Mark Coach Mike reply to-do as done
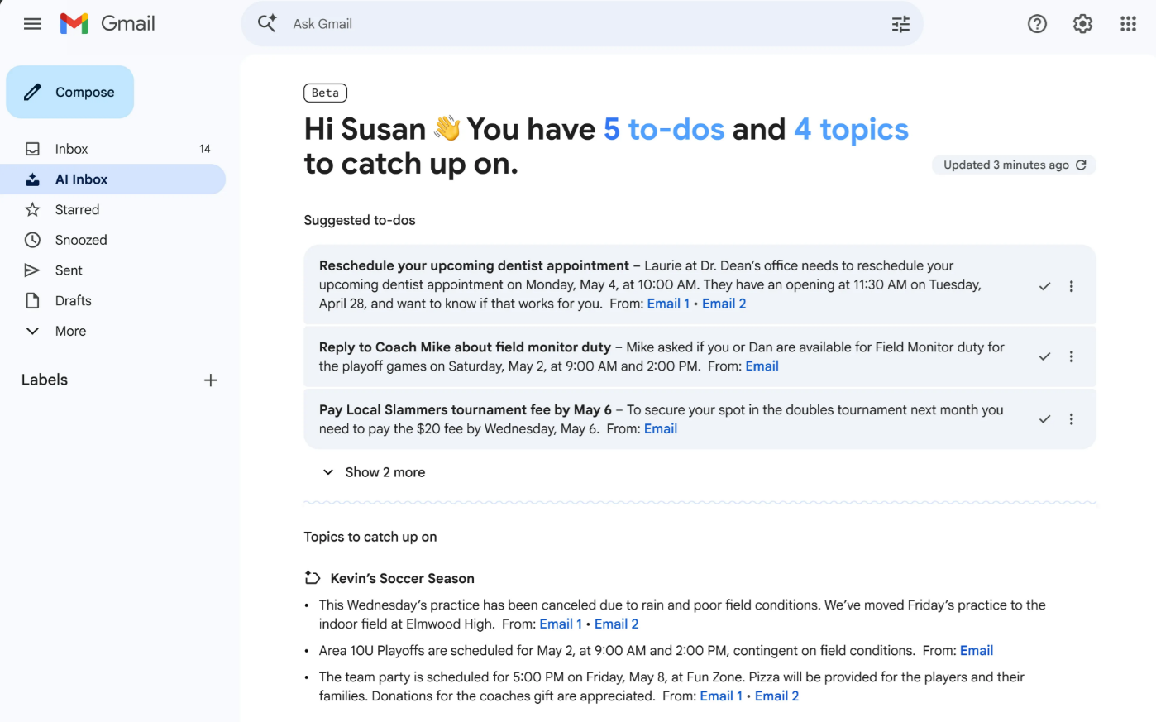Viewport: 1156px width, 722px height. [x=1044, y=356]
